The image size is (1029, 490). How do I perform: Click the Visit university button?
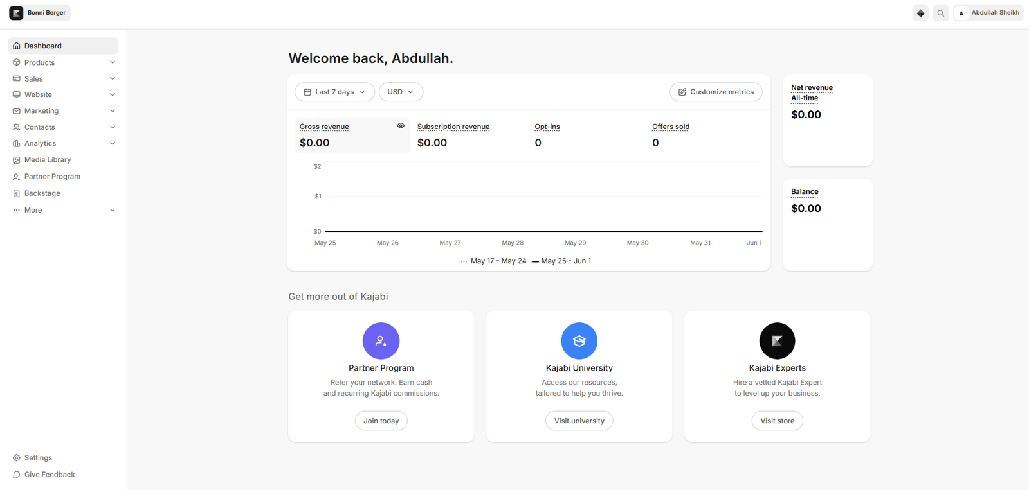coord(579,421)
